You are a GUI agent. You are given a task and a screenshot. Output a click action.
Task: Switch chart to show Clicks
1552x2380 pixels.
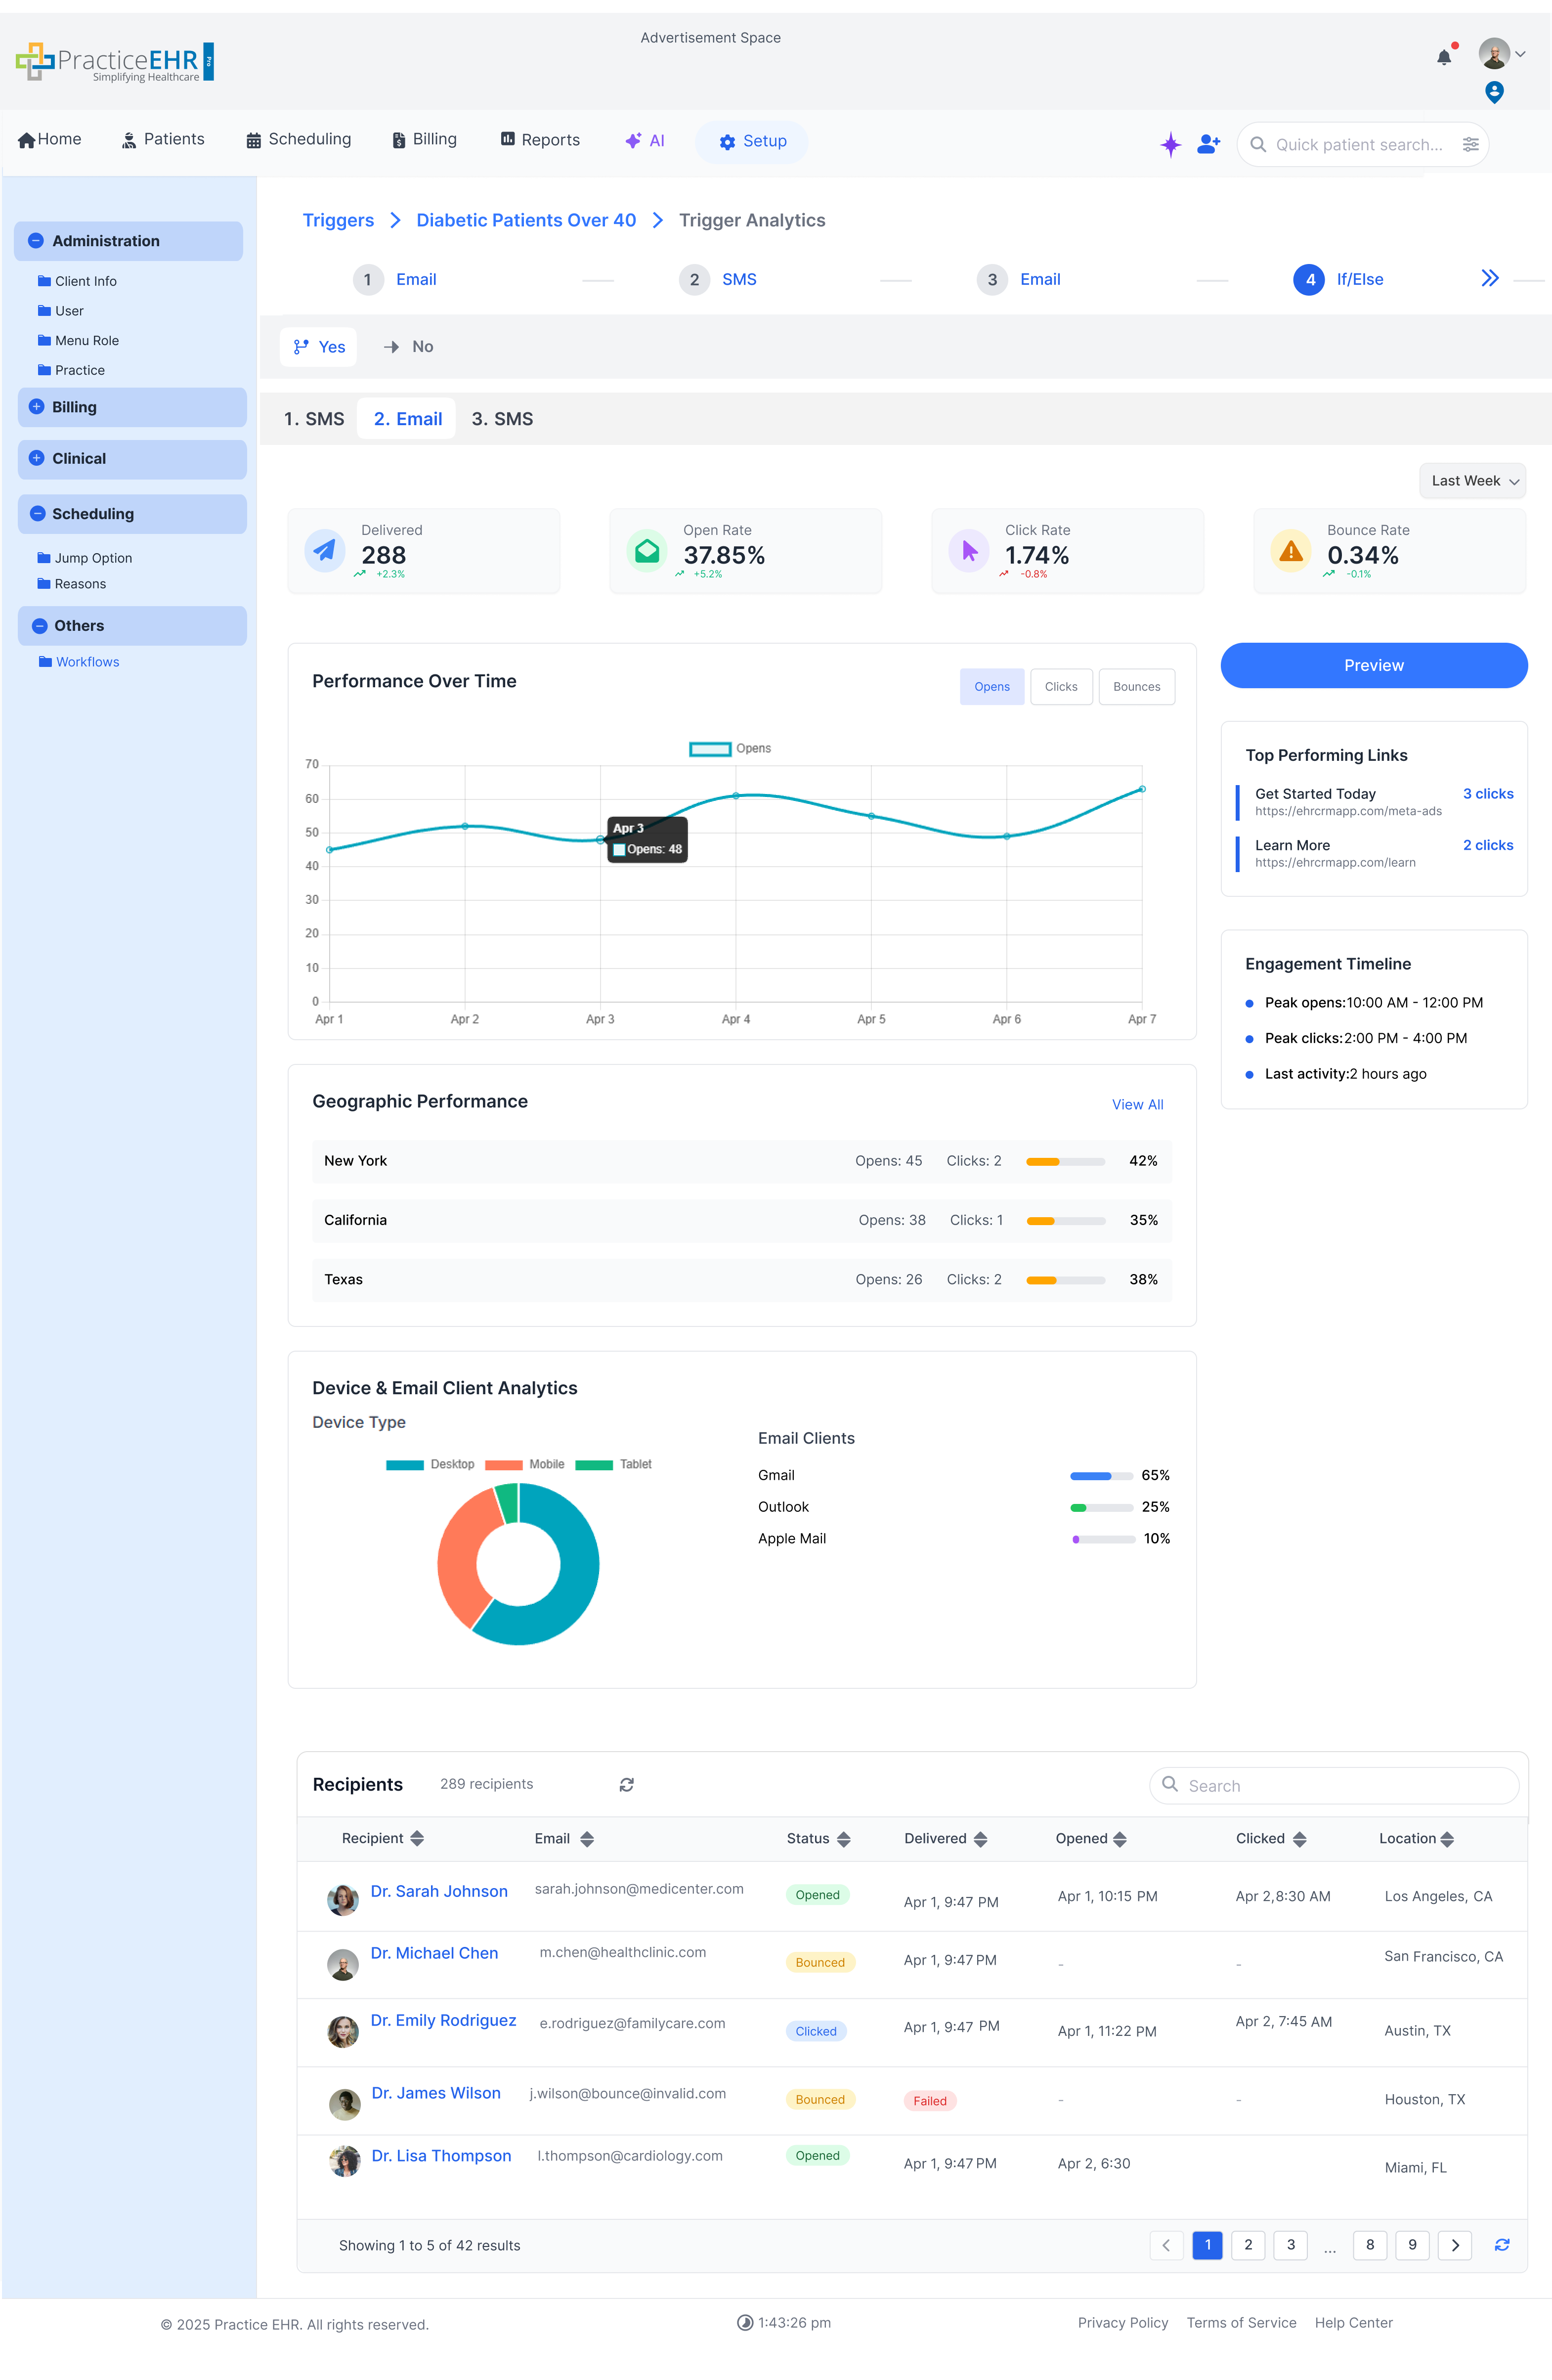[x=1061, y=686]
